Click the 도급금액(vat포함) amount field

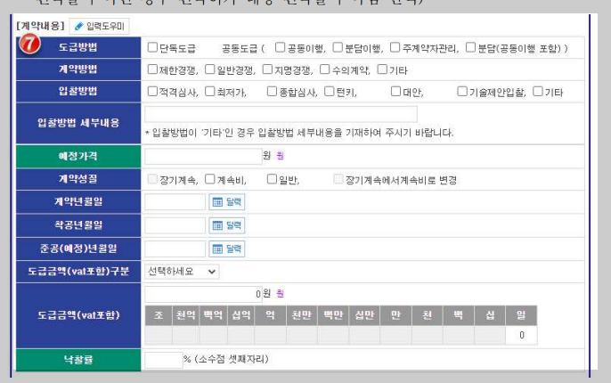[x=203, y=294]
